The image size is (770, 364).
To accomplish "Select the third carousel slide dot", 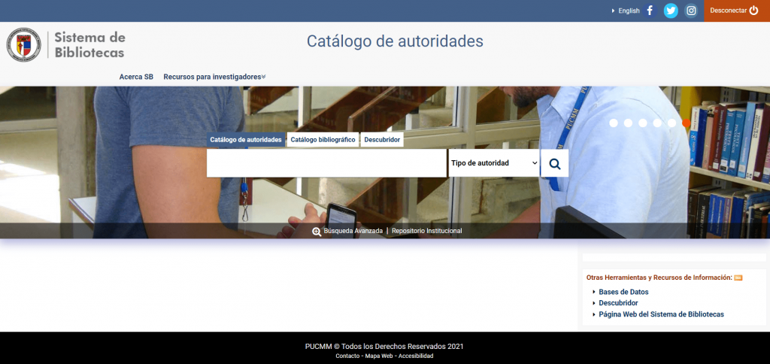I will [x=643, y=123].
